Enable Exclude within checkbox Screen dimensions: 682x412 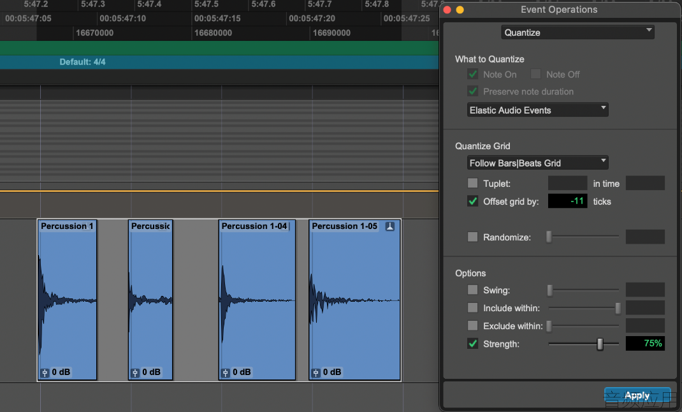(x=473, y=326)
